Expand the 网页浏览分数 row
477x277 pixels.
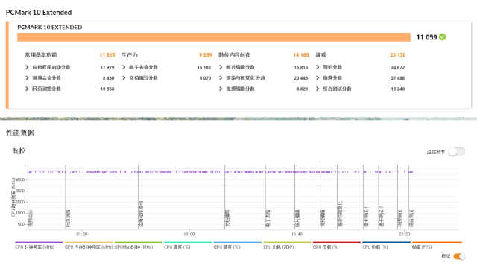[x=27, y=89]
